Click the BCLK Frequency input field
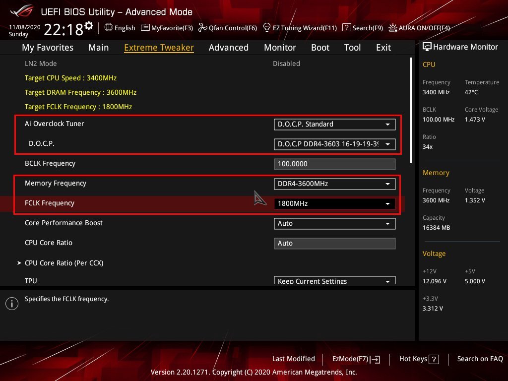The image size is (508, 381). [x=335, y=164]
